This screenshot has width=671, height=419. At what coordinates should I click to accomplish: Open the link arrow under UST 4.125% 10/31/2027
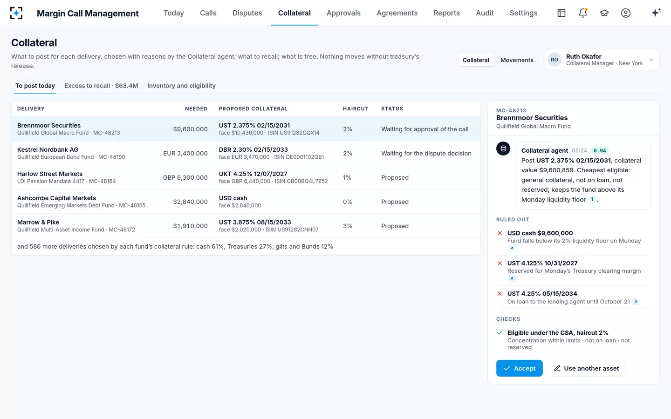(512, 278)
